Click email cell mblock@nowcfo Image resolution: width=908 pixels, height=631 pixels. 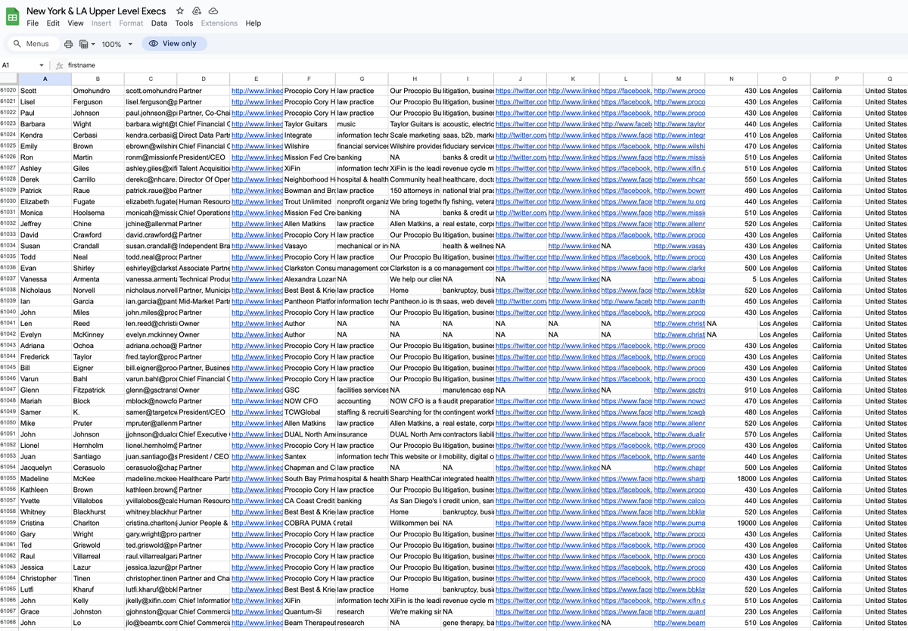tap(151, 401)
